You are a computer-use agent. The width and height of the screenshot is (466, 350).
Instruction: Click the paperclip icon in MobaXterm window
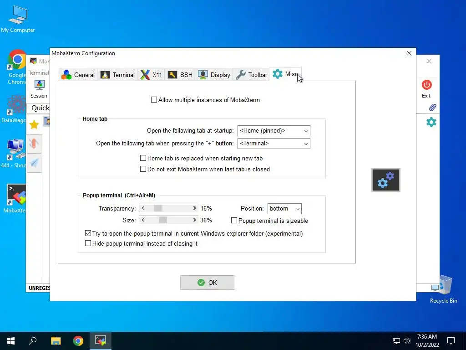(x=432, y=108)
